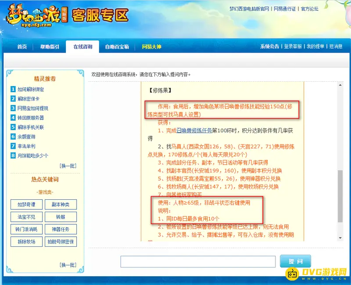Viewport: 351px width, 285px height.
Task: Open 我的提单 link
Action: click(315, 47)
